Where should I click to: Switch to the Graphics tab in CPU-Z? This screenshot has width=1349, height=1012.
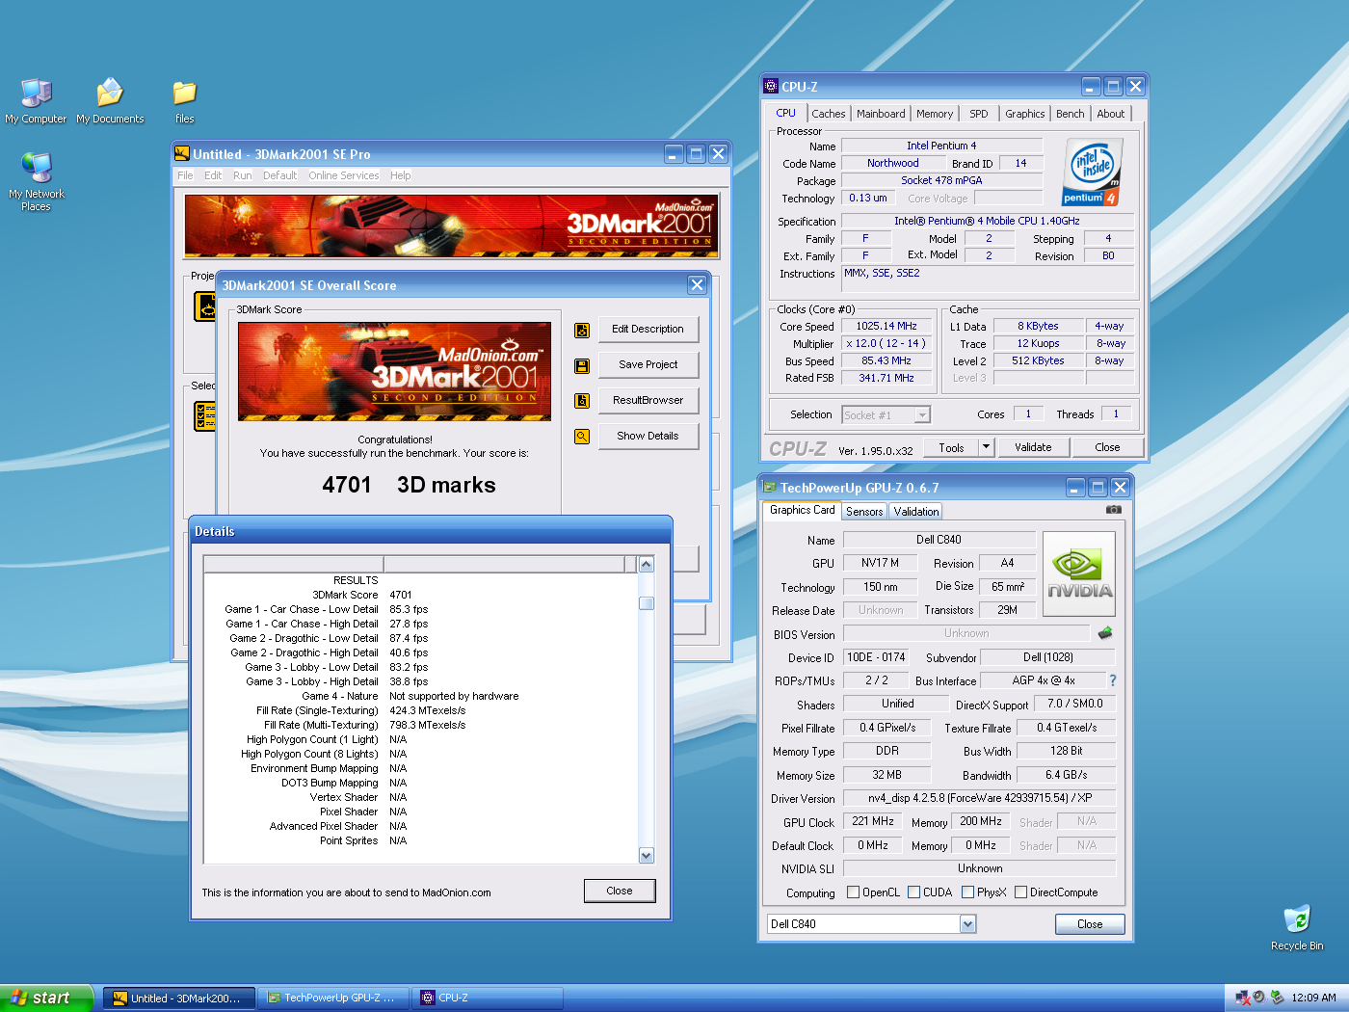click(x=1024, y=114)
